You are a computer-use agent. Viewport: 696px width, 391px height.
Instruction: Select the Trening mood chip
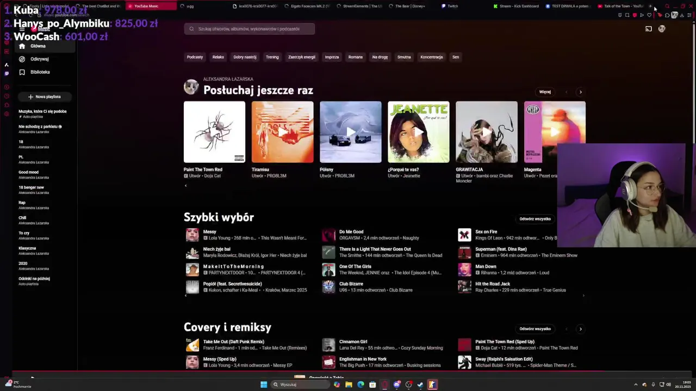point(272,57)
